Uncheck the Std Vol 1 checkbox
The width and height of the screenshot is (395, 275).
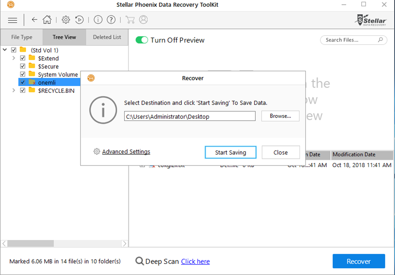tap(14, 50)
